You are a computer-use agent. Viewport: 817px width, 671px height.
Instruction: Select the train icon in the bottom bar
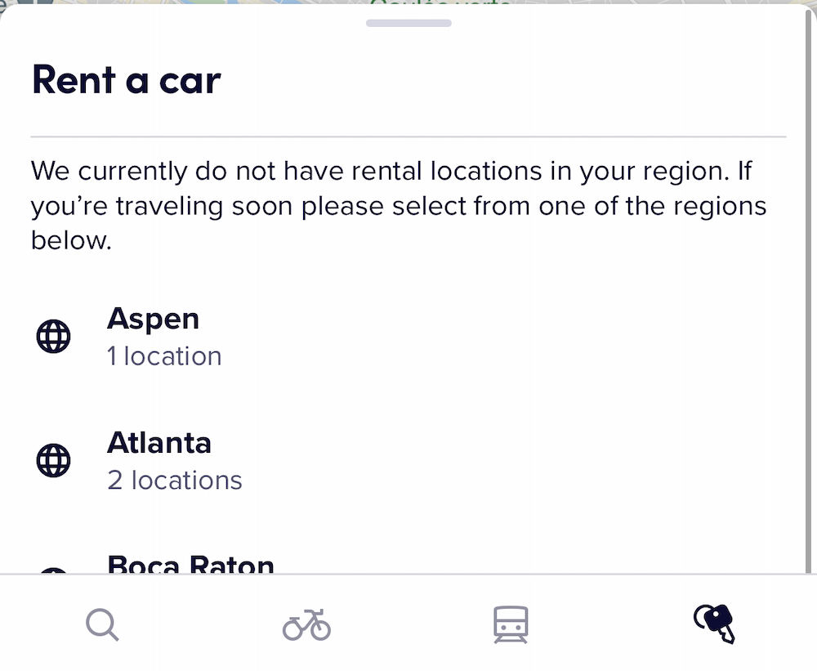click(510, 624)
